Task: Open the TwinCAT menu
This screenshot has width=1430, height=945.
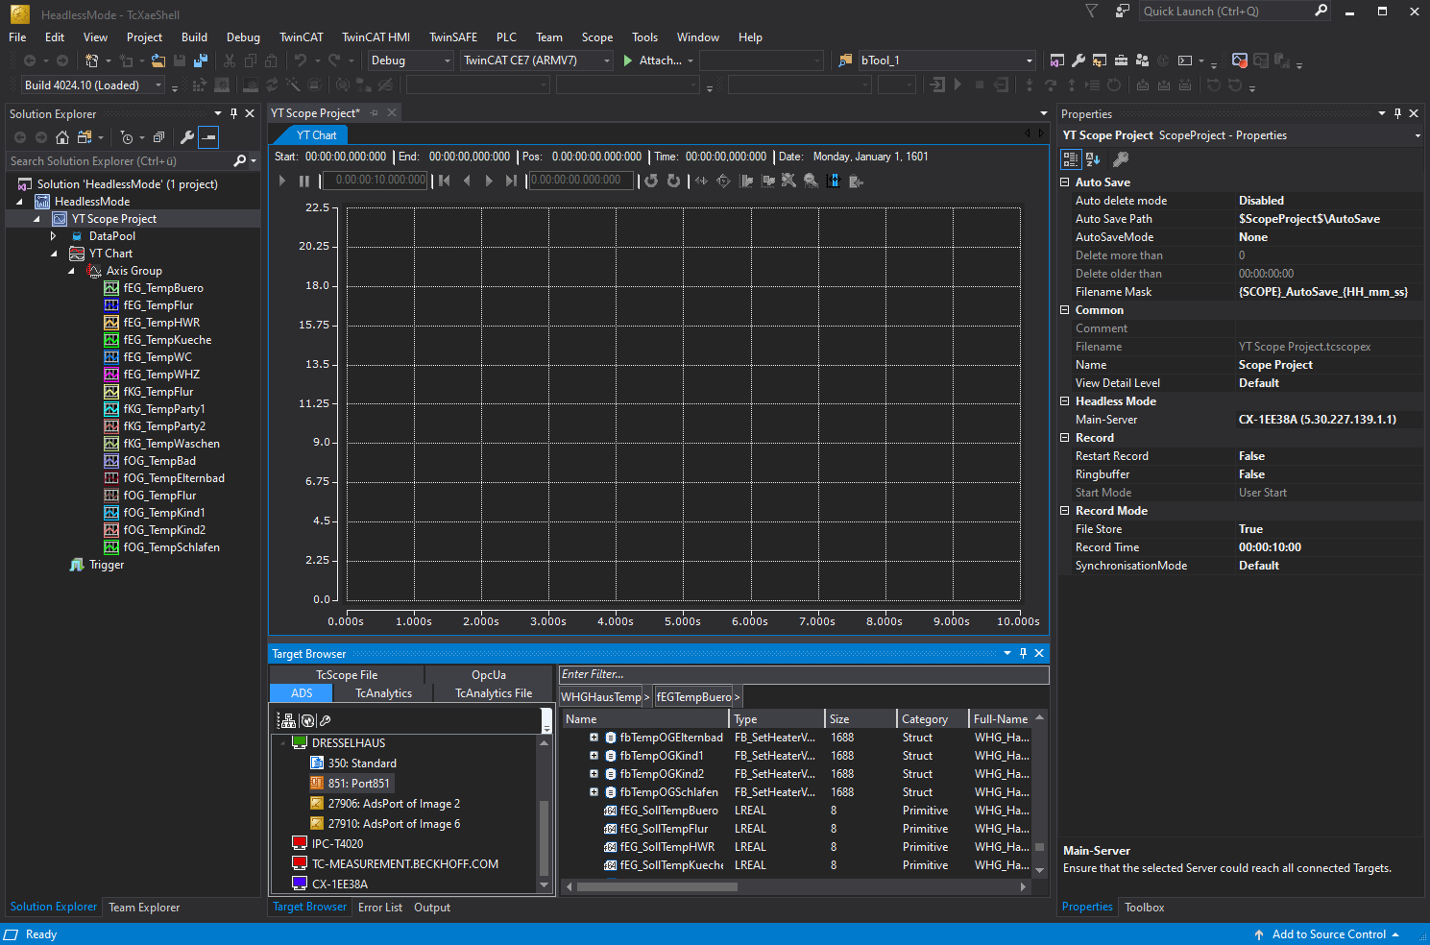Action: [301, 37]
